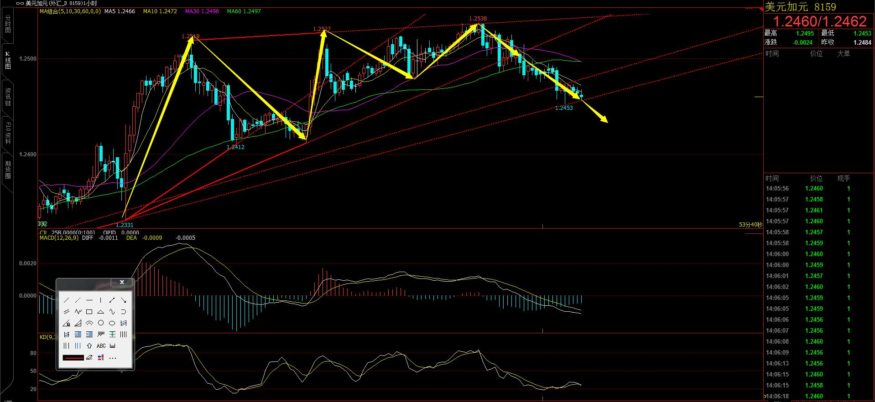Open the 资讯链 side tab
The width and height of the screenshot is (875, 402).
(8, 97)
